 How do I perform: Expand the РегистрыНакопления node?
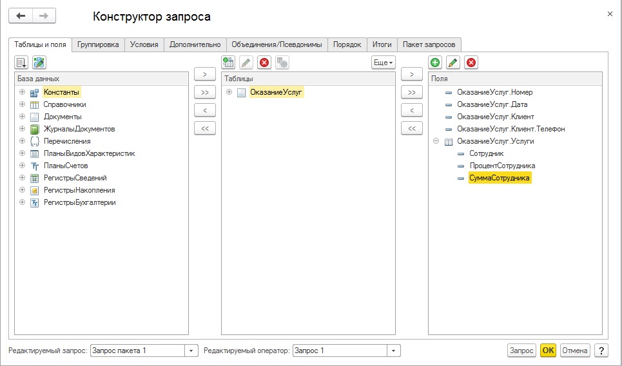coord(22,190)
